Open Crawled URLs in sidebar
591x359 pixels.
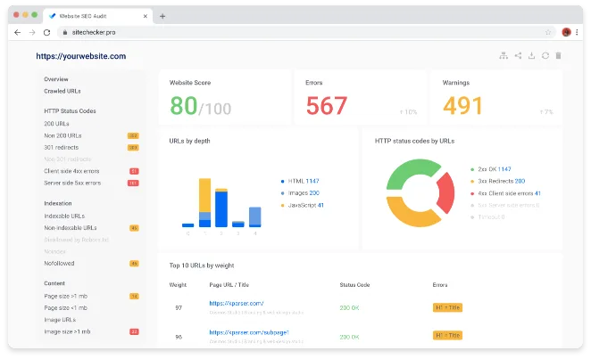62,91
